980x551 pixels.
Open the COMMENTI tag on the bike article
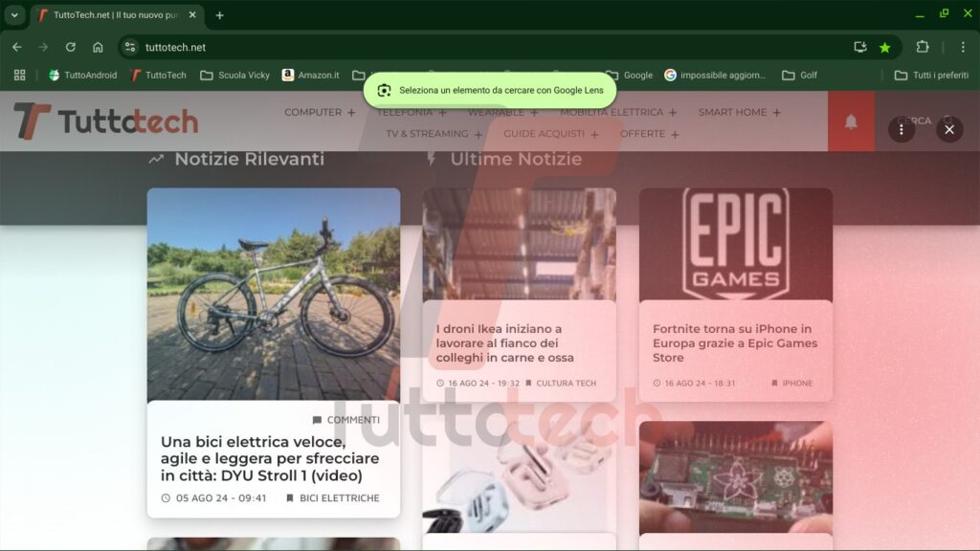[346, 419]
